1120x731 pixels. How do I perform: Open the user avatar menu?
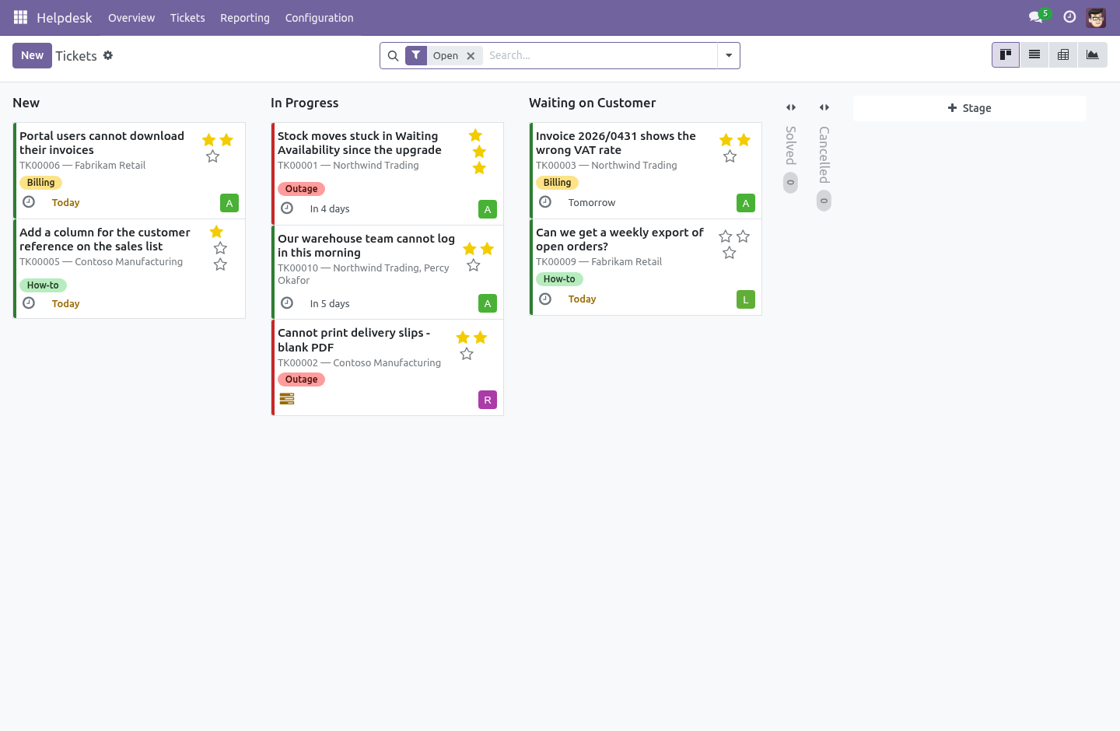coord(1096,17)
